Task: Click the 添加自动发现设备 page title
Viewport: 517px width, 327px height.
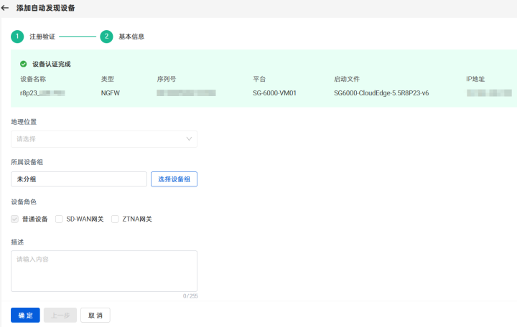Action: [x=45, y=8]
